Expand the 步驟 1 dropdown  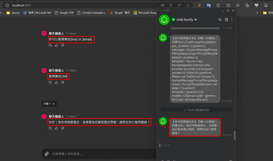49,104
